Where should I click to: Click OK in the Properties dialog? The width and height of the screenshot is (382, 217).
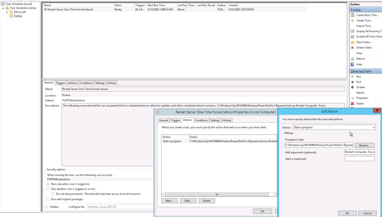pos(262,211)
